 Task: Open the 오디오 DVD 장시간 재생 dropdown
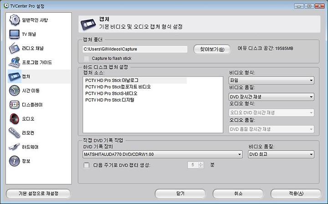point(272,112)
